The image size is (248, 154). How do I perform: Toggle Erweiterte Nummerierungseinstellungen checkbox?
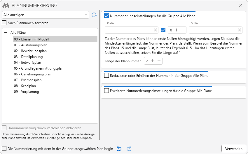pyautogui.click(x=106, y=91)
